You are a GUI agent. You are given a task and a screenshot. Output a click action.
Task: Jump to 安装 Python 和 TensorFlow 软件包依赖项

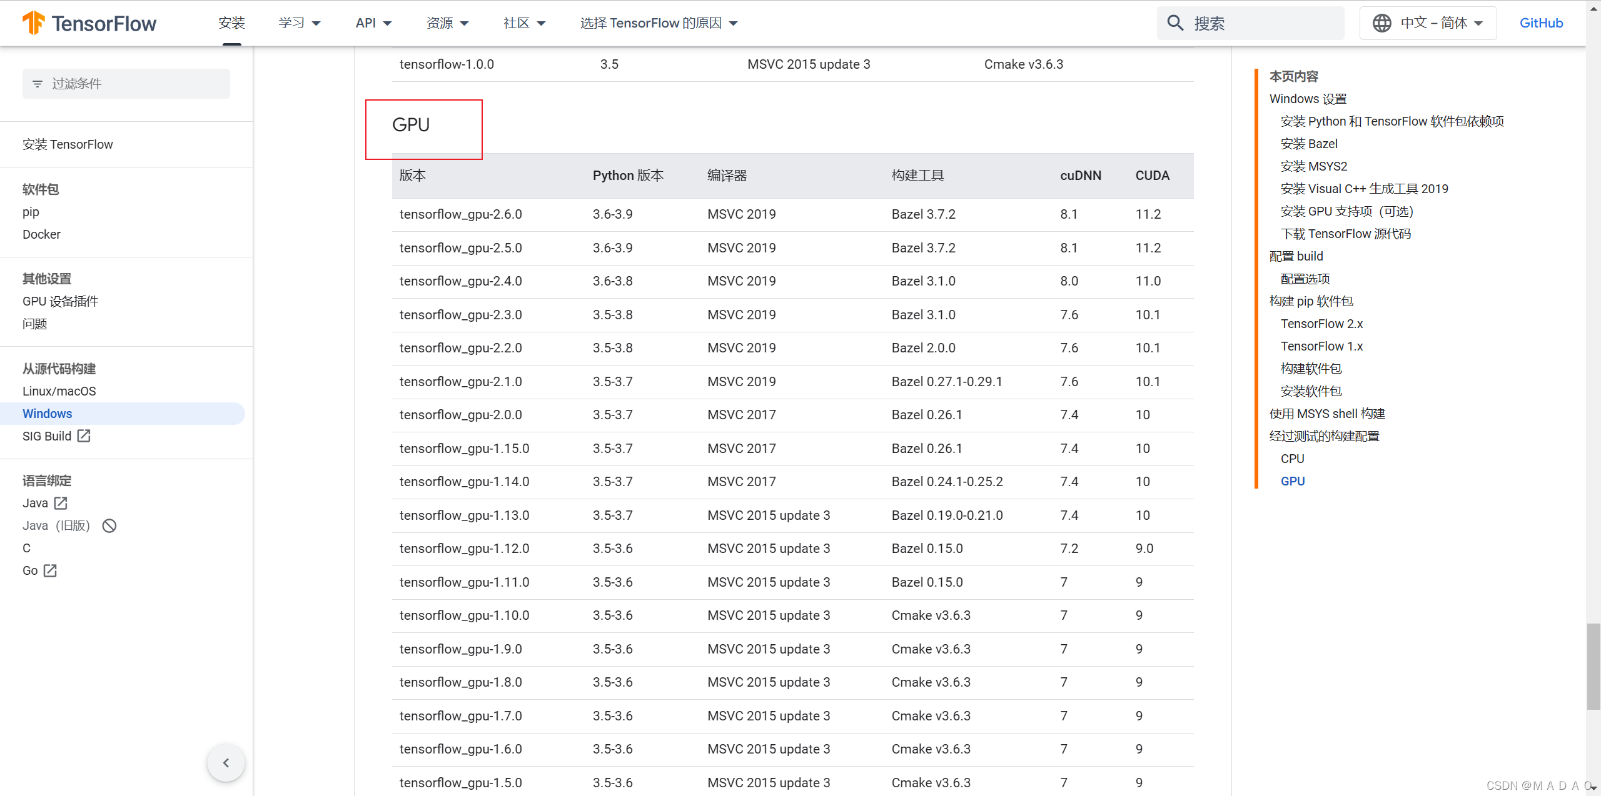[1392, 121]
